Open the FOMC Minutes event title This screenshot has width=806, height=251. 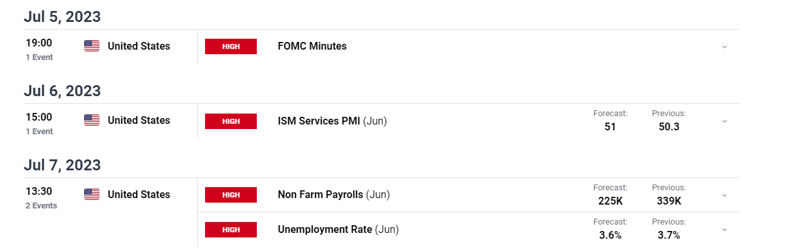(x=312, y=46)
